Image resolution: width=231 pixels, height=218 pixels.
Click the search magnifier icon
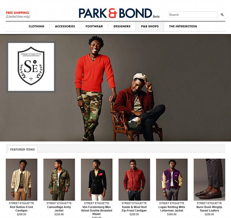click(222, 15)
